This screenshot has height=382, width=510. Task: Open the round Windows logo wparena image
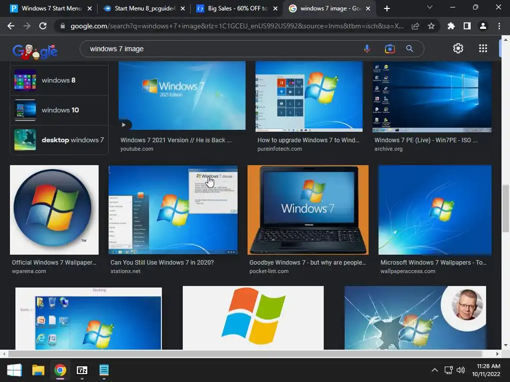[54, 210]
